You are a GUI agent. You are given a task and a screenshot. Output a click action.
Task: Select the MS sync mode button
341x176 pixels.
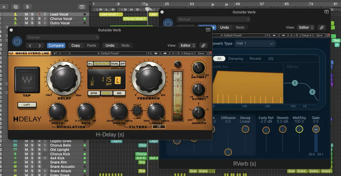119,93
